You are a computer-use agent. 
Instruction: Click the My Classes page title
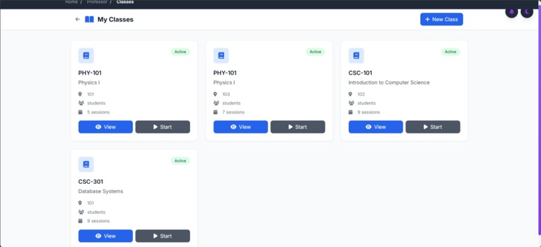tap(115, 19)
